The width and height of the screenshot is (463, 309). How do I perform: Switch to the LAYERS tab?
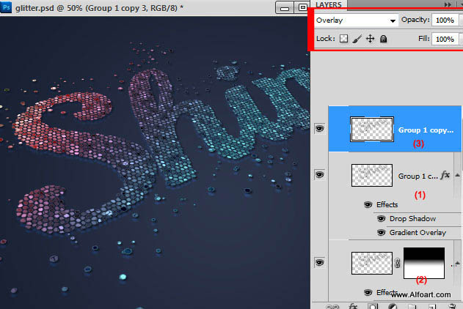coord(329,4)
